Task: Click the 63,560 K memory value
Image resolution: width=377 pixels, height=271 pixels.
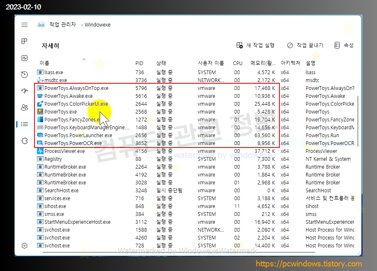Action: click(x=265, y=135)
